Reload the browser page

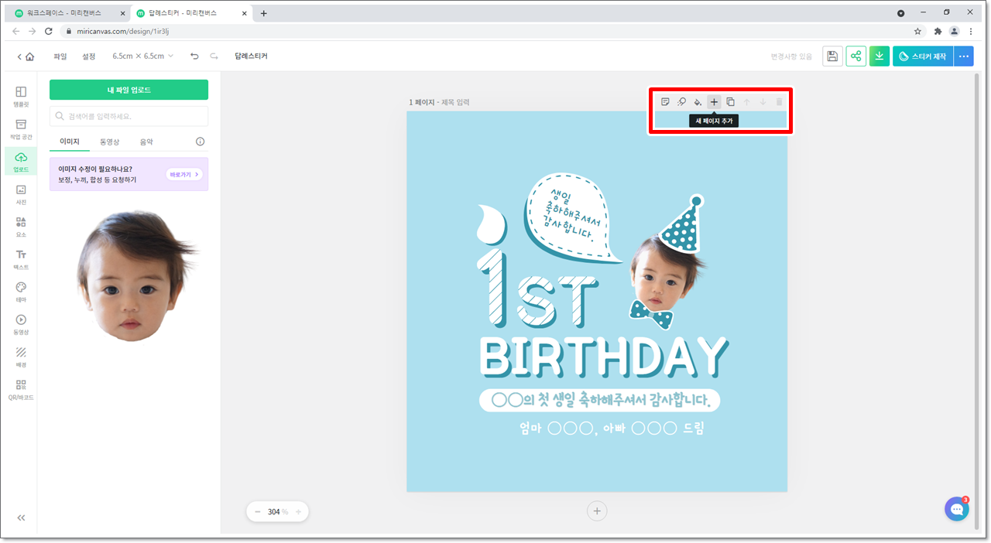click(x=49, y=32)
